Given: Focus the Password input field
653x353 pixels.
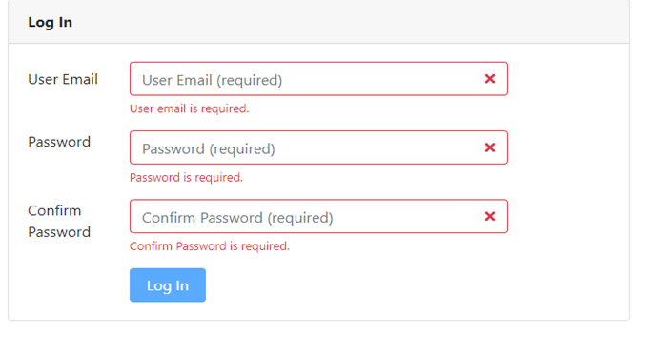Looking at the screenshot, I should tap(318, 147).
